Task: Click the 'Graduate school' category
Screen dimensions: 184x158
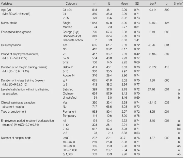Action: (x=73, y=40)
